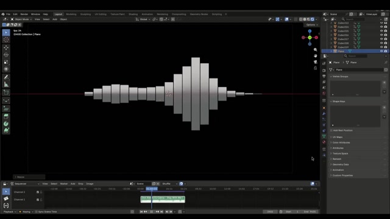Click the viewport pan hand icon
This screenshot has width=390, height=219.
[316, 56]
